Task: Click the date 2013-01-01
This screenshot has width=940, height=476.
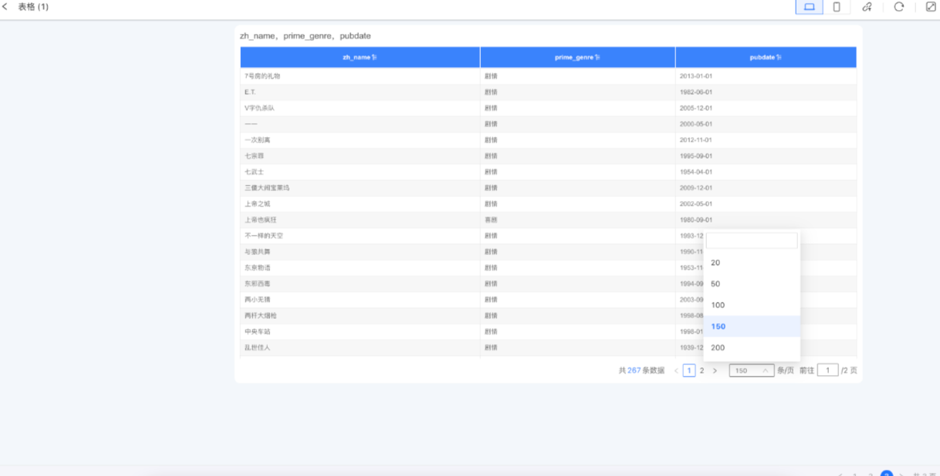Action: [696, 76]
